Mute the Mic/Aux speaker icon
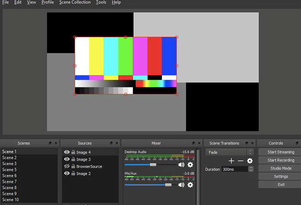The height and width of the screenshot is (205, 301). pos(181,185)
